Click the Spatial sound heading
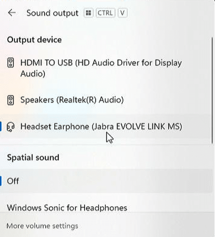This screenshot has height=237, width=215. tap(33, 158)
